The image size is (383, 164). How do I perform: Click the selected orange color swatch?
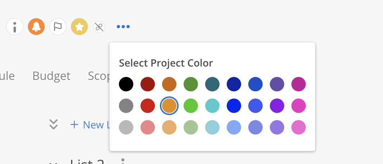pos(169,106)
